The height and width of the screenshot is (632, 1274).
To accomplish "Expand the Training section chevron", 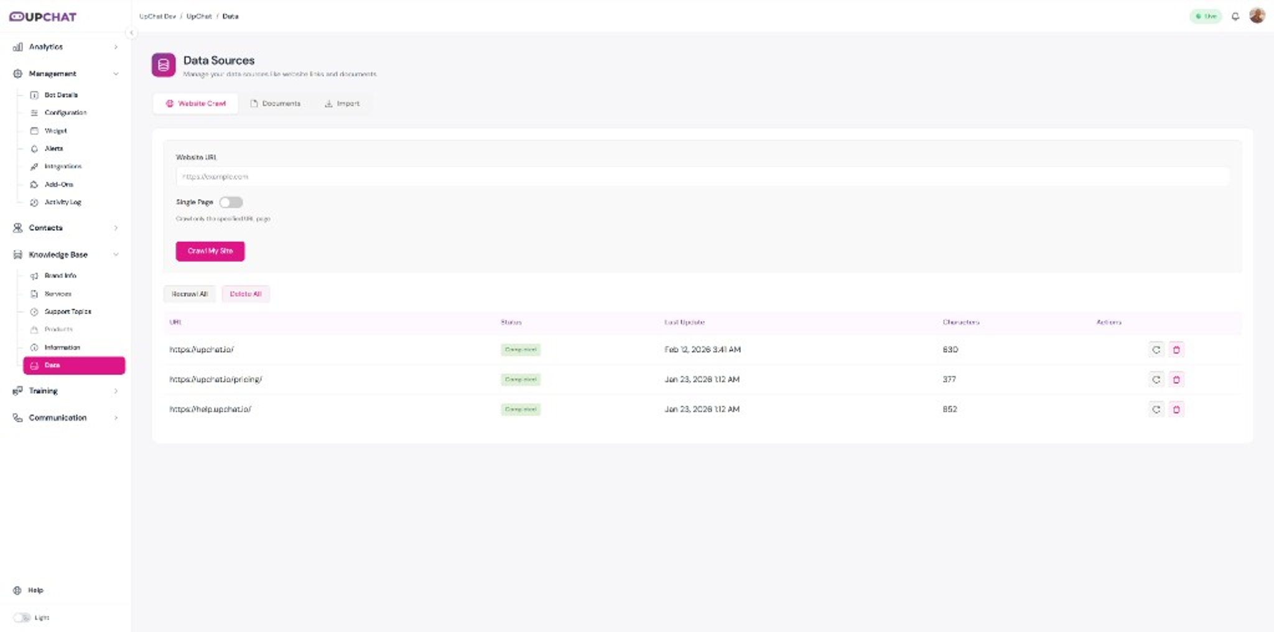I will 116,391.
